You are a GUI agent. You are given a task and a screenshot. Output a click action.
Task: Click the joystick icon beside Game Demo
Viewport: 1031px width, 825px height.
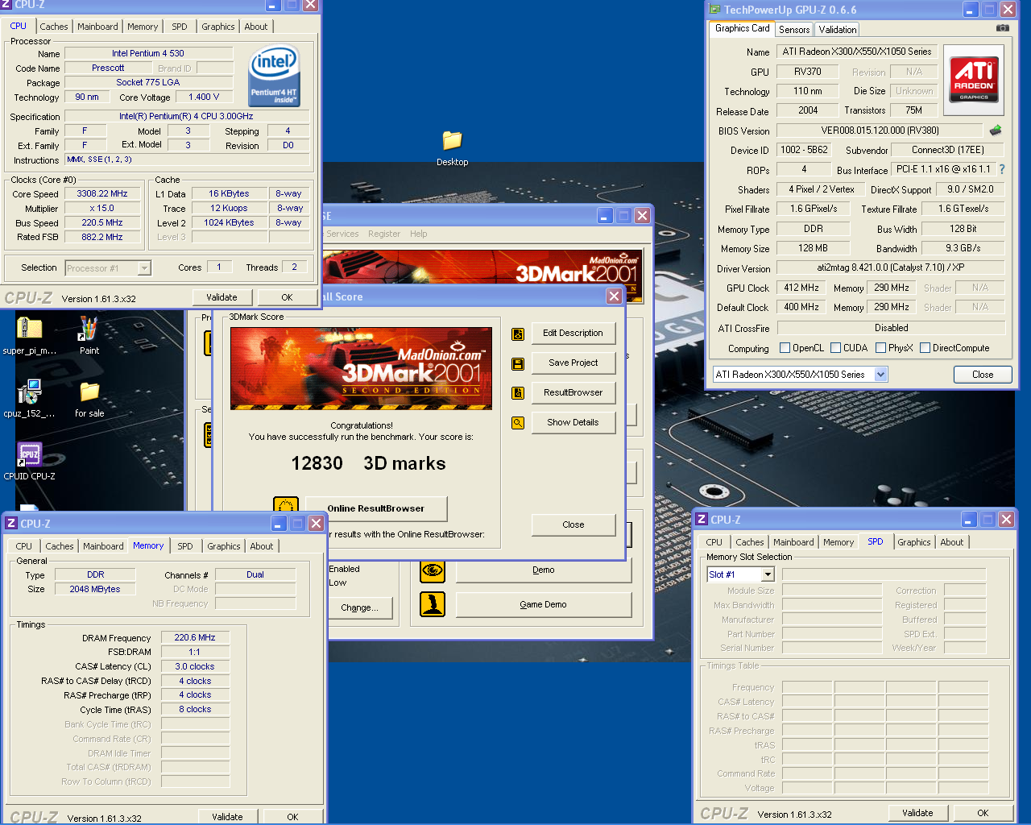(433, 604)
